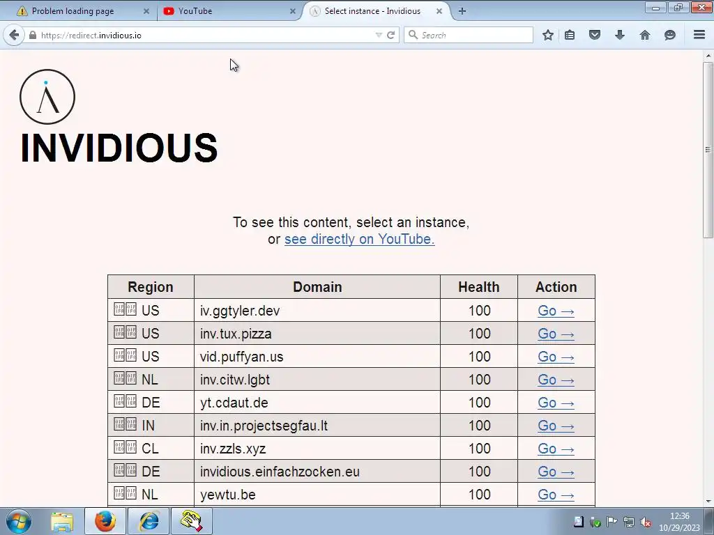Open Action Center flag tray icon
The image size is (714, 535).
point(612,522)
